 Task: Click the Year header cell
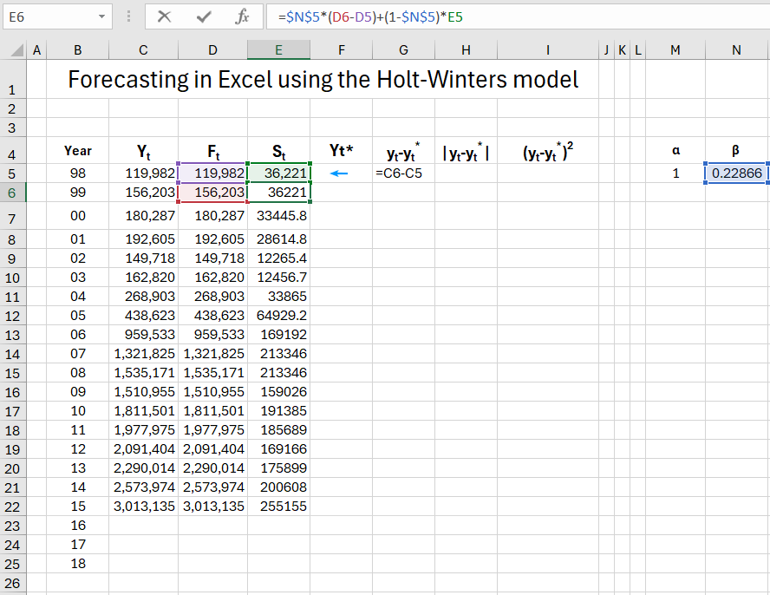77,150
